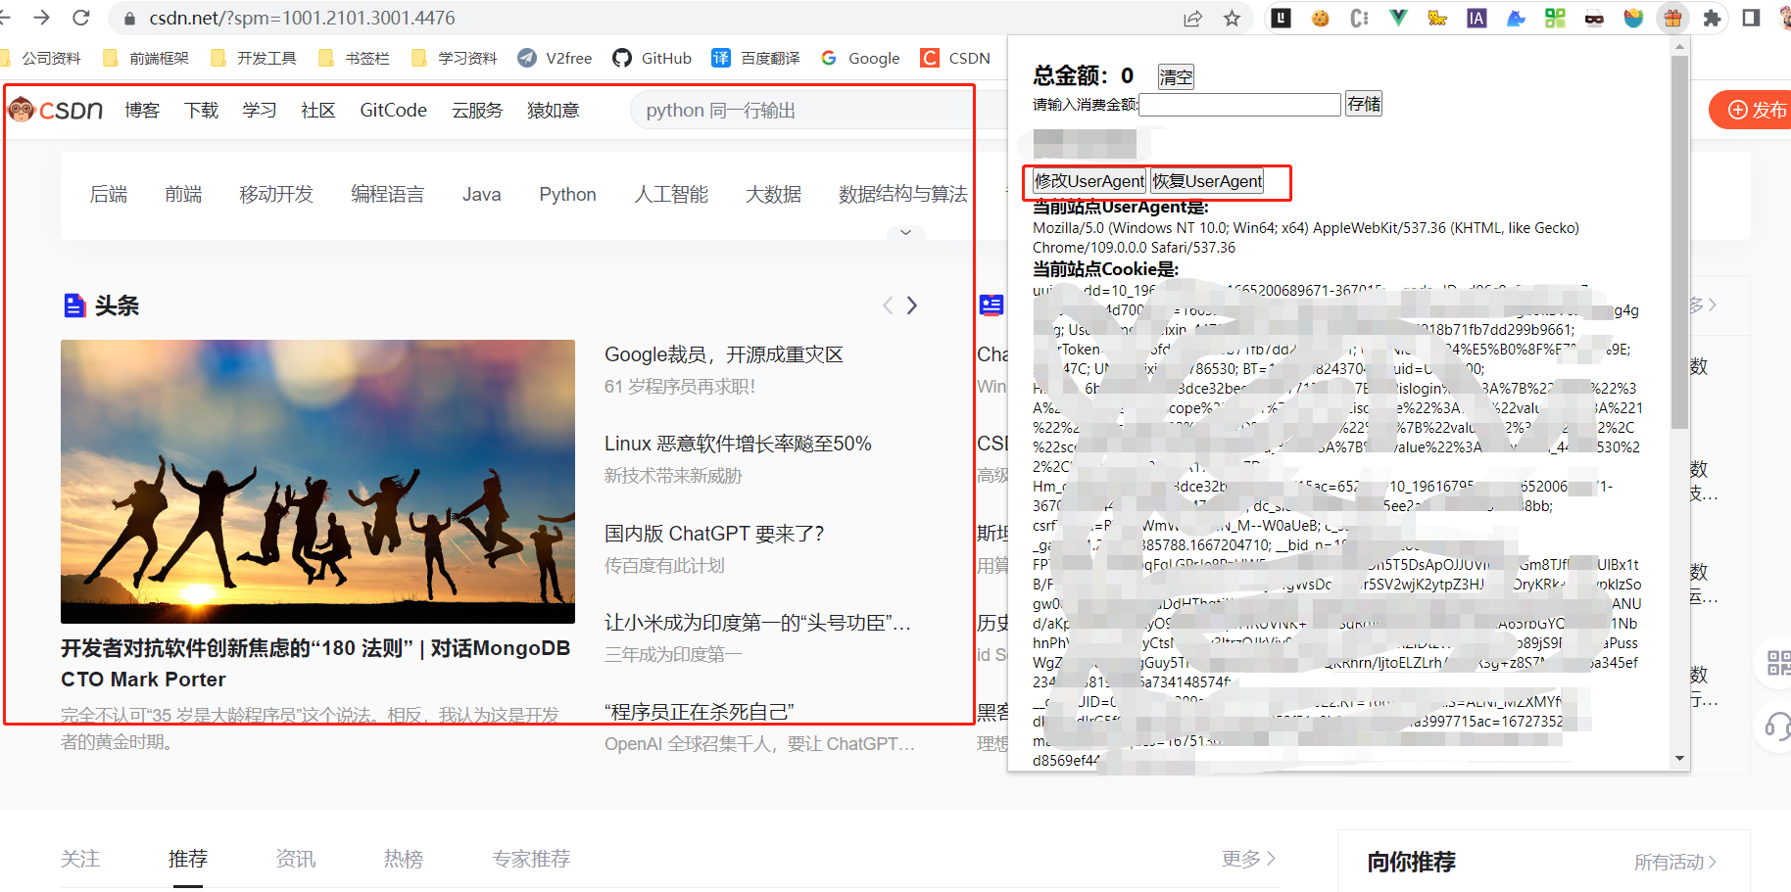Open the 百度翻译 bookmark
Image resolution: width=1791 pixels, height=892 pixels.
755,58
